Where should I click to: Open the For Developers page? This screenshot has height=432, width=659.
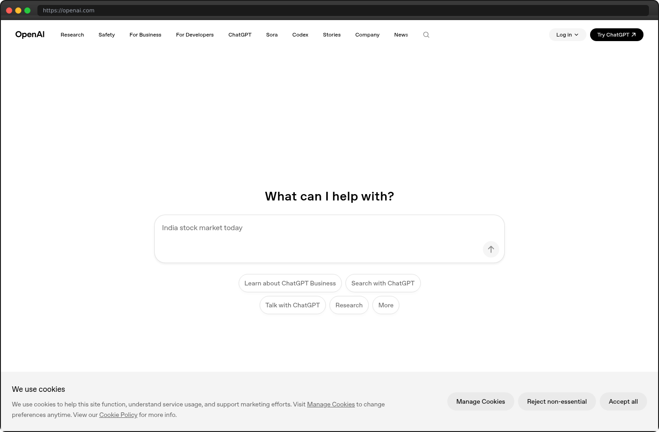pos(195,35)
